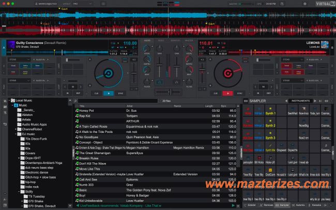Click right deck VOCAL knob

[189, 49]
